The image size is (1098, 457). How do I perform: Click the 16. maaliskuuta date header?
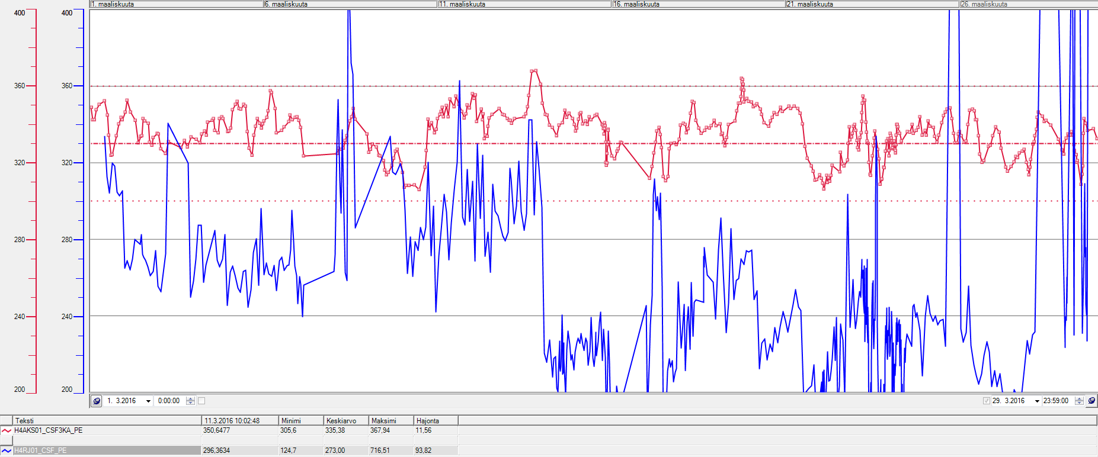coord(698,4)
